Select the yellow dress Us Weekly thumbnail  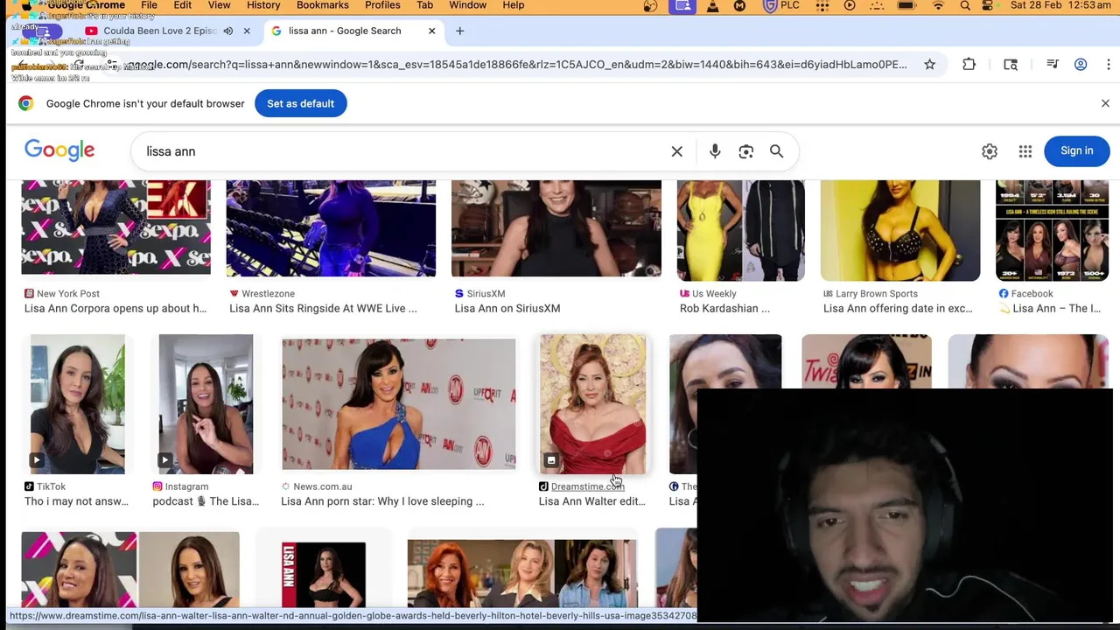click(740, 230)
